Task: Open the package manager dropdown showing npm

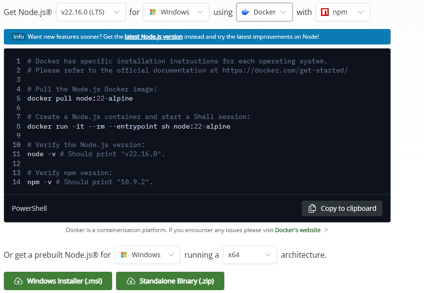Action: coord(342,12)
